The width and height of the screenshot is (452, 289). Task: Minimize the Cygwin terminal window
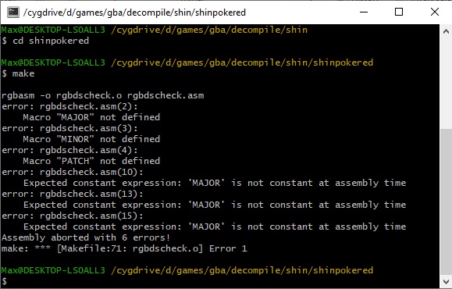point(364,12)
